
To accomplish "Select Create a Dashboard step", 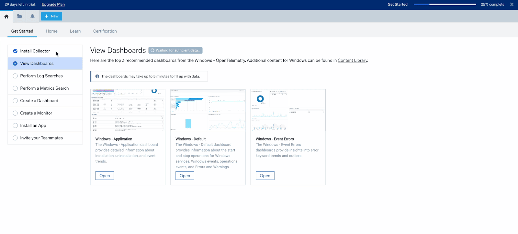I will [x=45, y=101].
